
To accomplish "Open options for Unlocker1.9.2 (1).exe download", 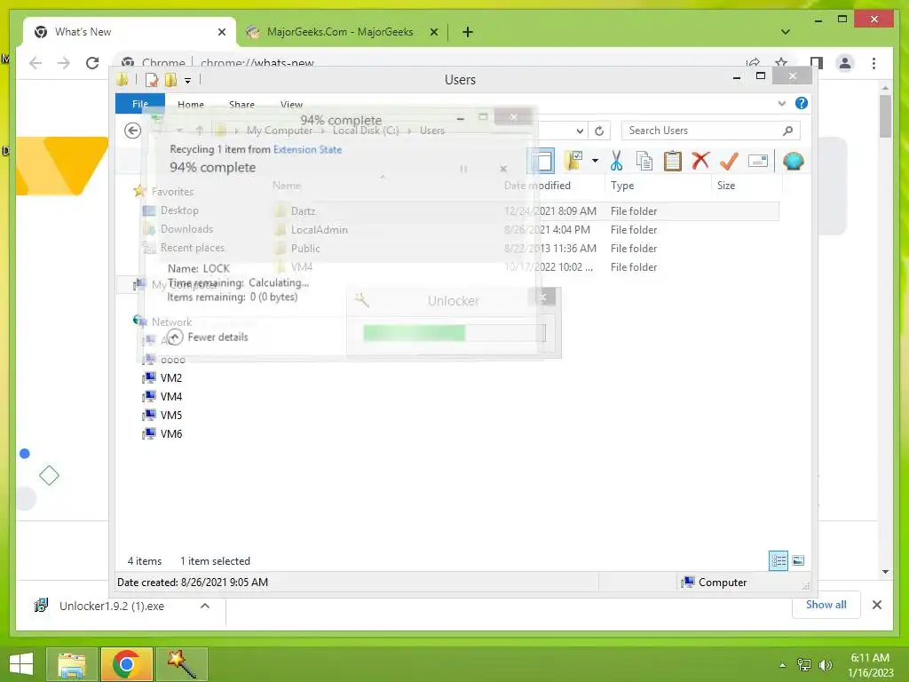I will click(205, 606).
